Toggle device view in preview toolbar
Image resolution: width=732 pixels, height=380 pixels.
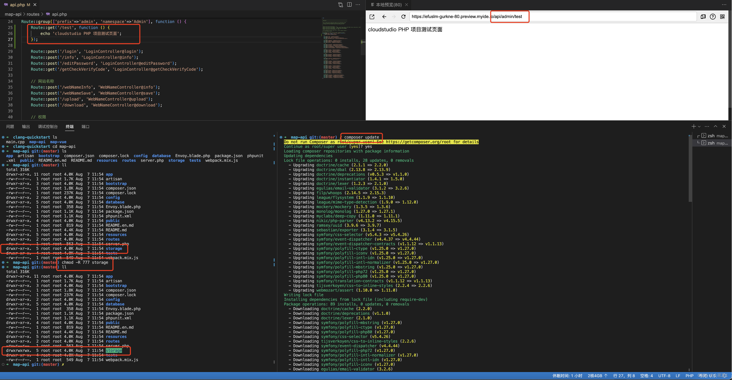click(703, 16)
